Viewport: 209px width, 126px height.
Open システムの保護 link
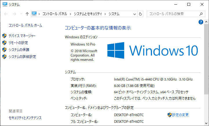coord(19,50)
